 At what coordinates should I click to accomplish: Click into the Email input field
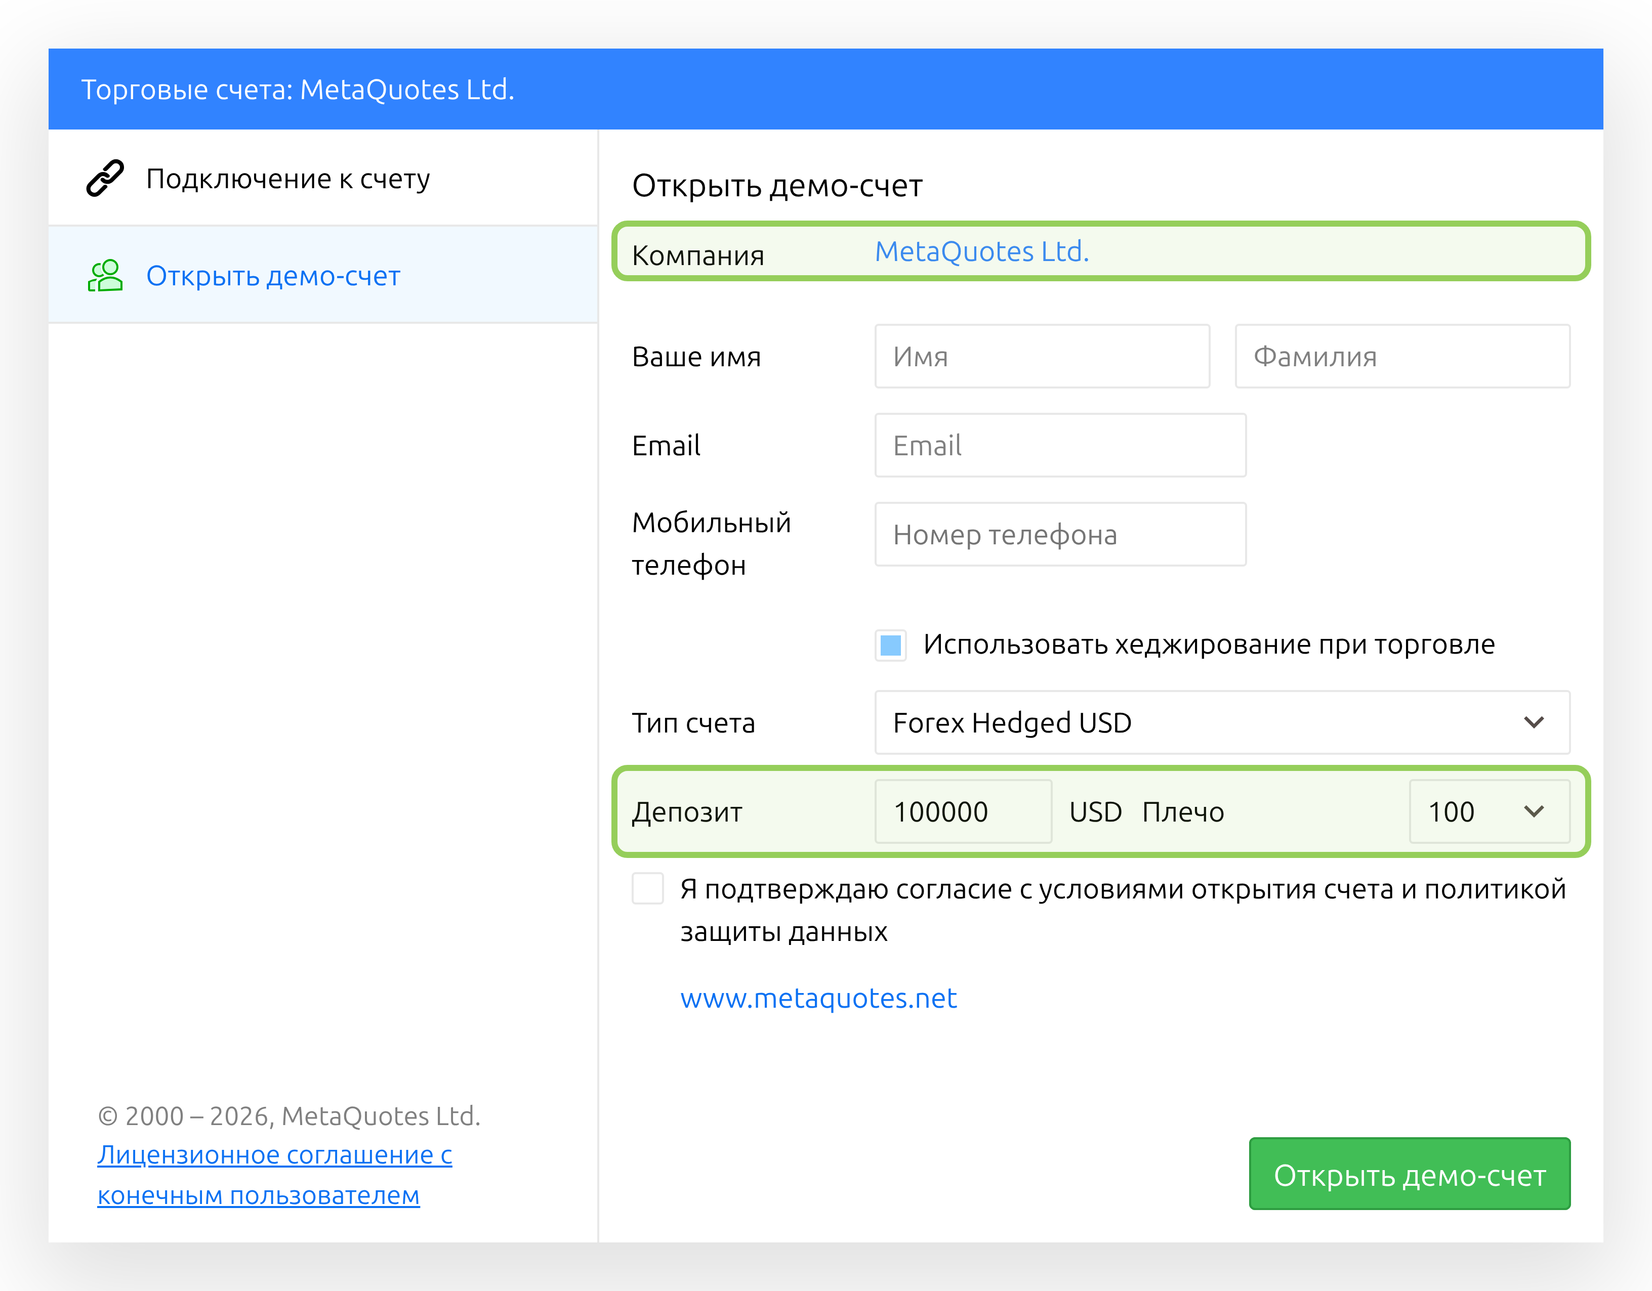coord(1060,445)
